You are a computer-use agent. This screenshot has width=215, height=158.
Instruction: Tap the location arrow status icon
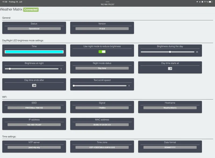pos(197,2)
